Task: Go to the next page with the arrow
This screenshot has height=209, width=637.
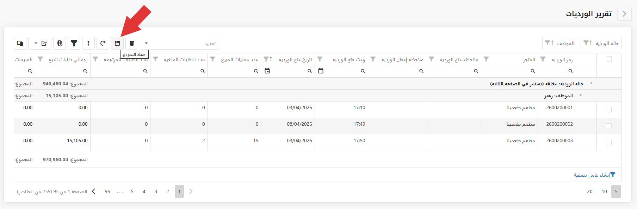Action: 94,191
